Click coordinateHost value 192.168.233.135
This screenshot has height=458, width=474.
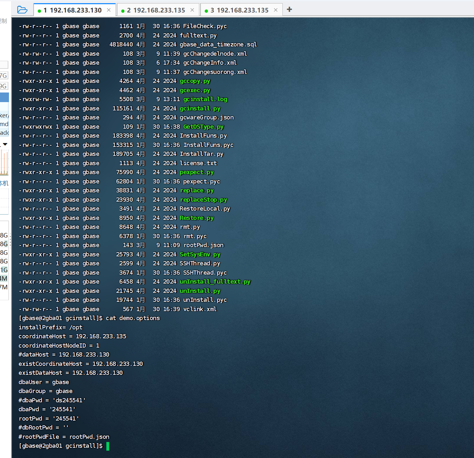pyautogui.click(x=101, y=336)
